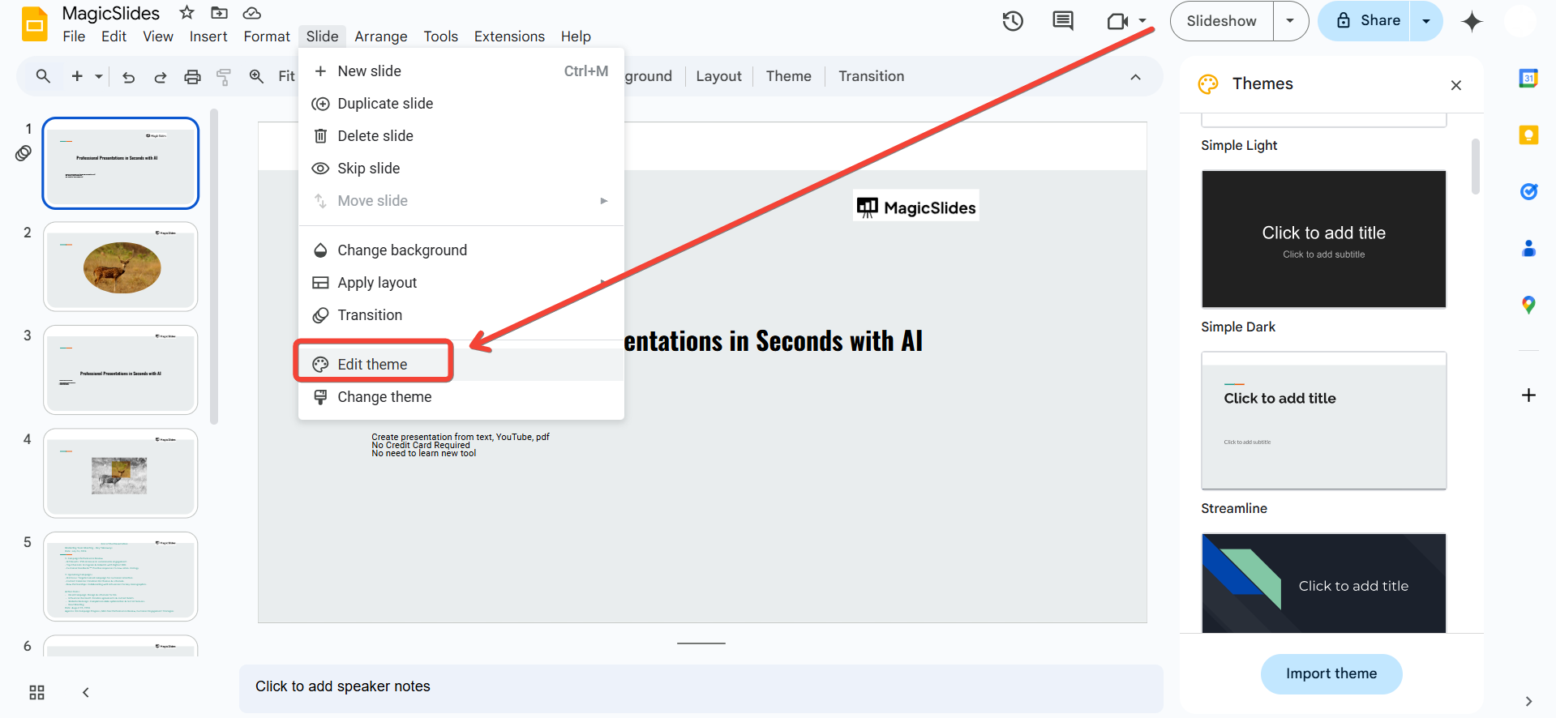Viewport: 1556px width, 718px height.
Task: Hide the menus with up chevron
Action: tap(1135, 77)
